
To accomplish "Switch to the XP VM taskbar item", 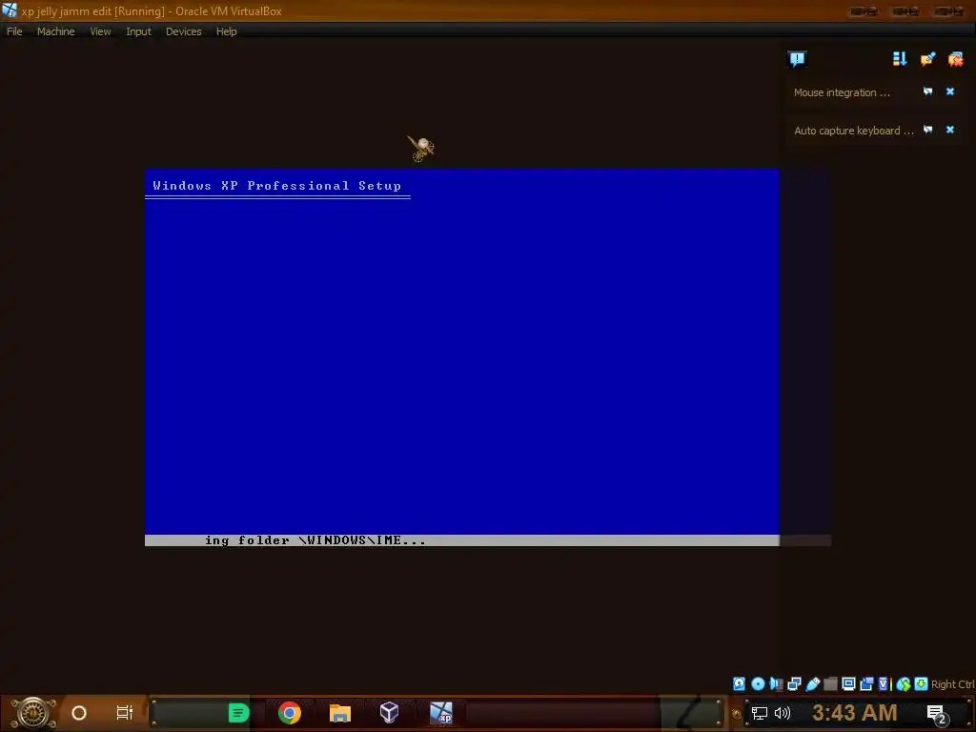I will [441, 713].
